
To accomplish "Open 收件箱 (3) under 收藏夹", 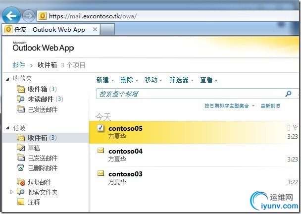I will pos(42,89).
